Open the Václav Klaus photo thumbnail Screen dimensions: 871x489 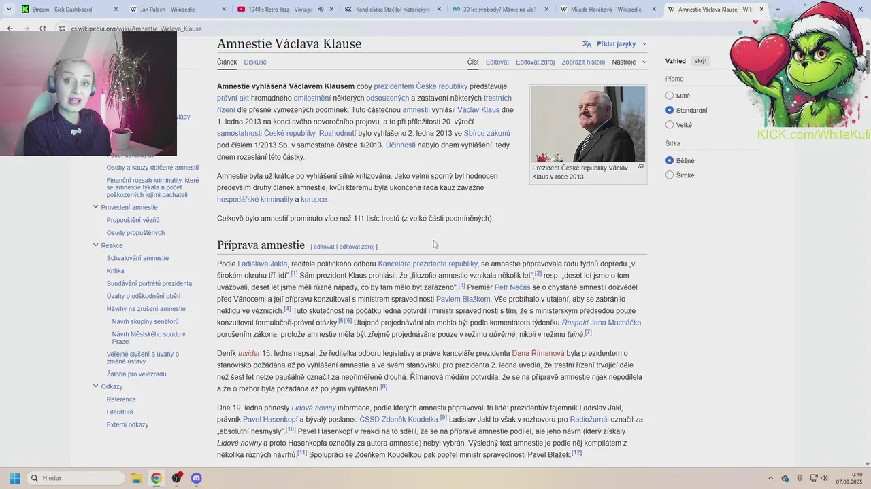(588, 124)
